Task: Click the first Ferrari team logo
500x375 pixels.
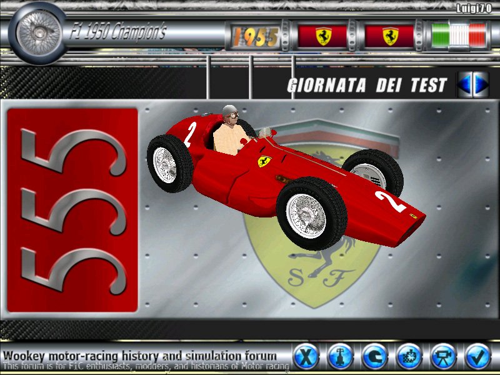Action: click(x=322, y=36)
